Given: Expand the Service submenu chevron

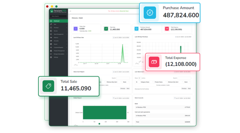Looking at the screenshot, I should click(x=67, y=31).
